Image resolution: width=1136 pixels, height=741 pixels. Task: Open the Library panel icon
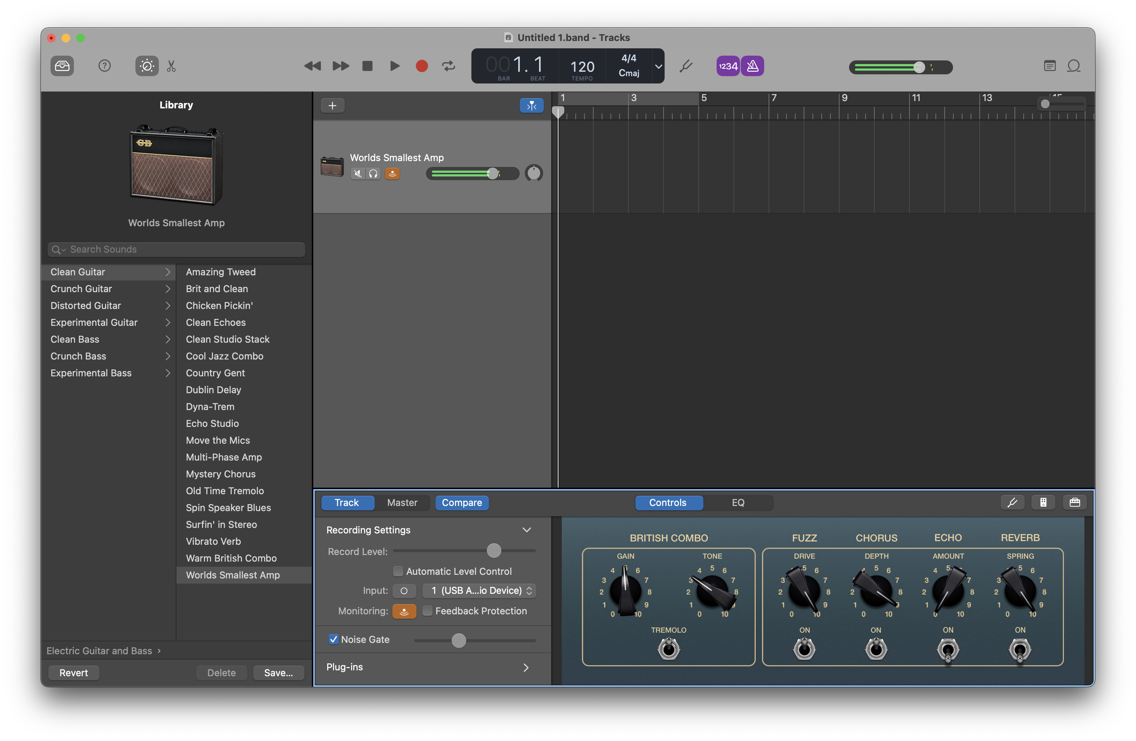click(62, 66)
